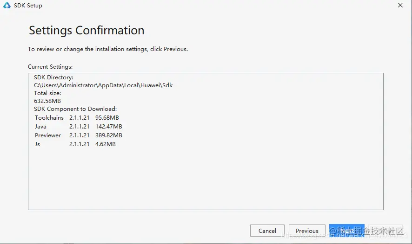Click the review installation settings instruction text
412x244 pixels.
tap(108, 49)
